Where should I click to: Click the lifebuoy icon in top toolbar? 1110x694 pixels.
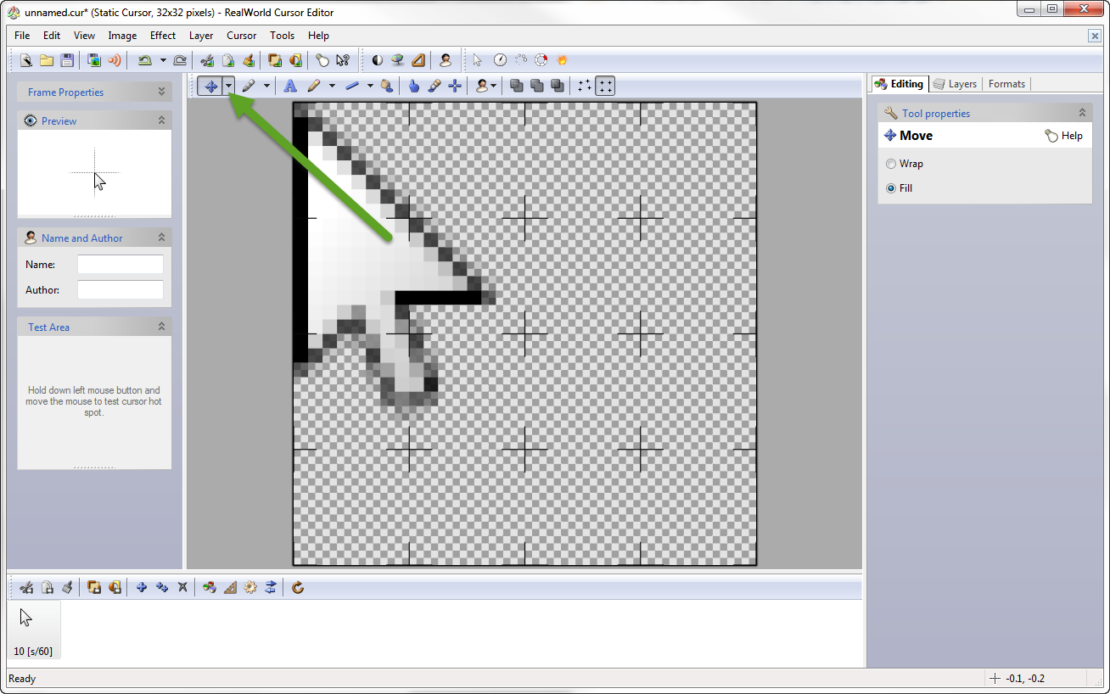click(x=541, y=60)
